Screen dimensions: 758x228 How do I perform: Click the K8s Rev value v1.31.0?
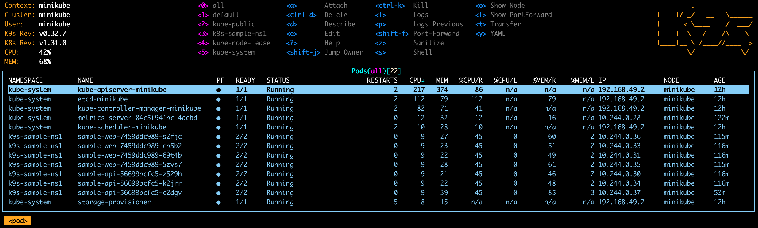[53, 43]
